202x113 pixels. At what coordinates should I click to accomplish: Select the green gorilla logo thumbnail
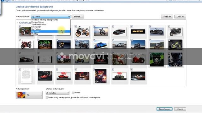[x=157, y=59]
